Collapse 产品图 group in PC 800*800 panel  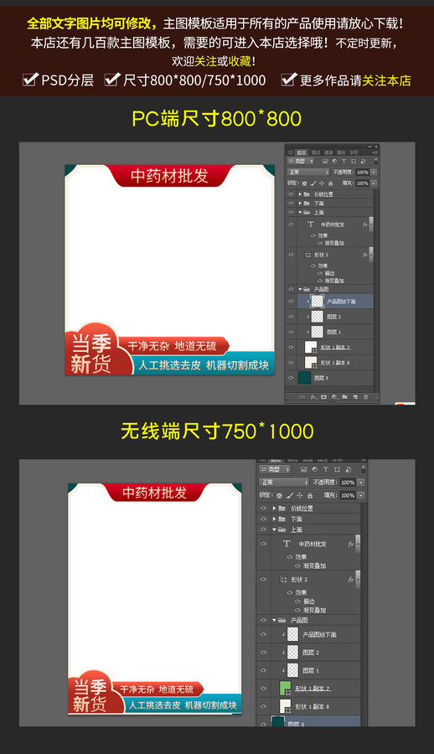pyautogui.click(x=300, y=290)
